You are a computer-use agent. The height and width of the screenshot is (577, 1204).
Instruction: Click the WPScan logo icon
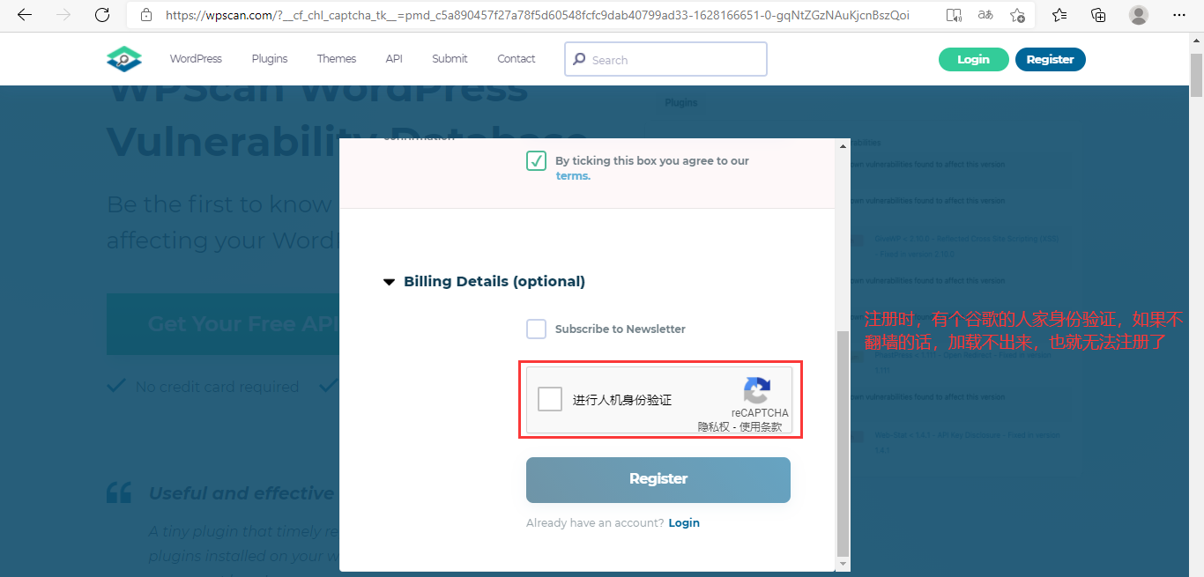coord(124,59)
